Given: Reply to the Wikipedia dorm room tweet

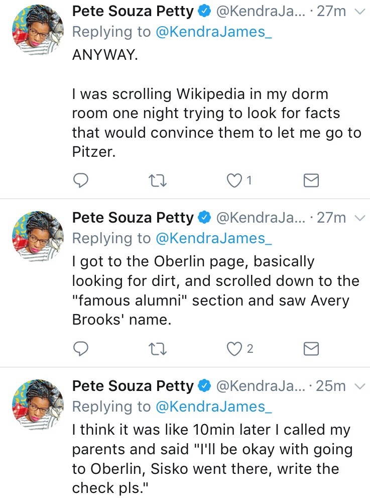Looking at the screenshot, I should [x=81, y=180].
